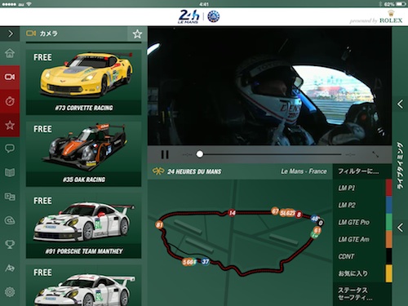Select the #35 OAK Racing camera

[x=84, y=154]
